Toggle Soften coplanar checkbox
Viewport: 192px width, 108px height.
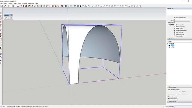pyautogui.click(x=168, y=98)
